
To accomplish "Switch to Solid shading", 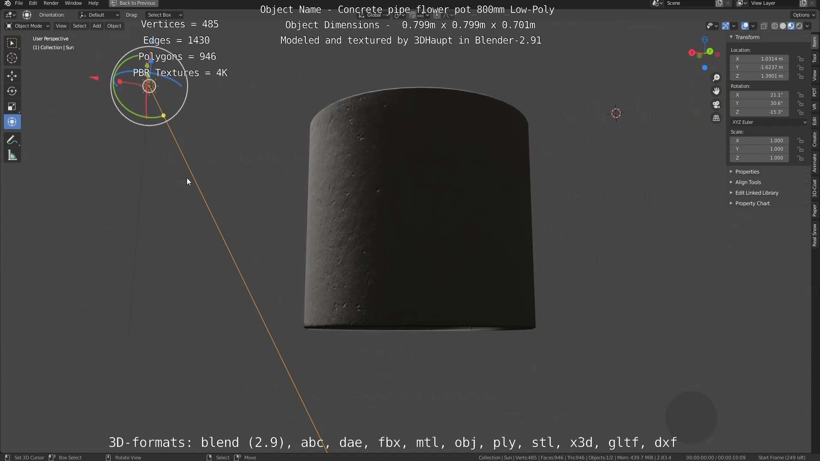I will click(783, 26).
